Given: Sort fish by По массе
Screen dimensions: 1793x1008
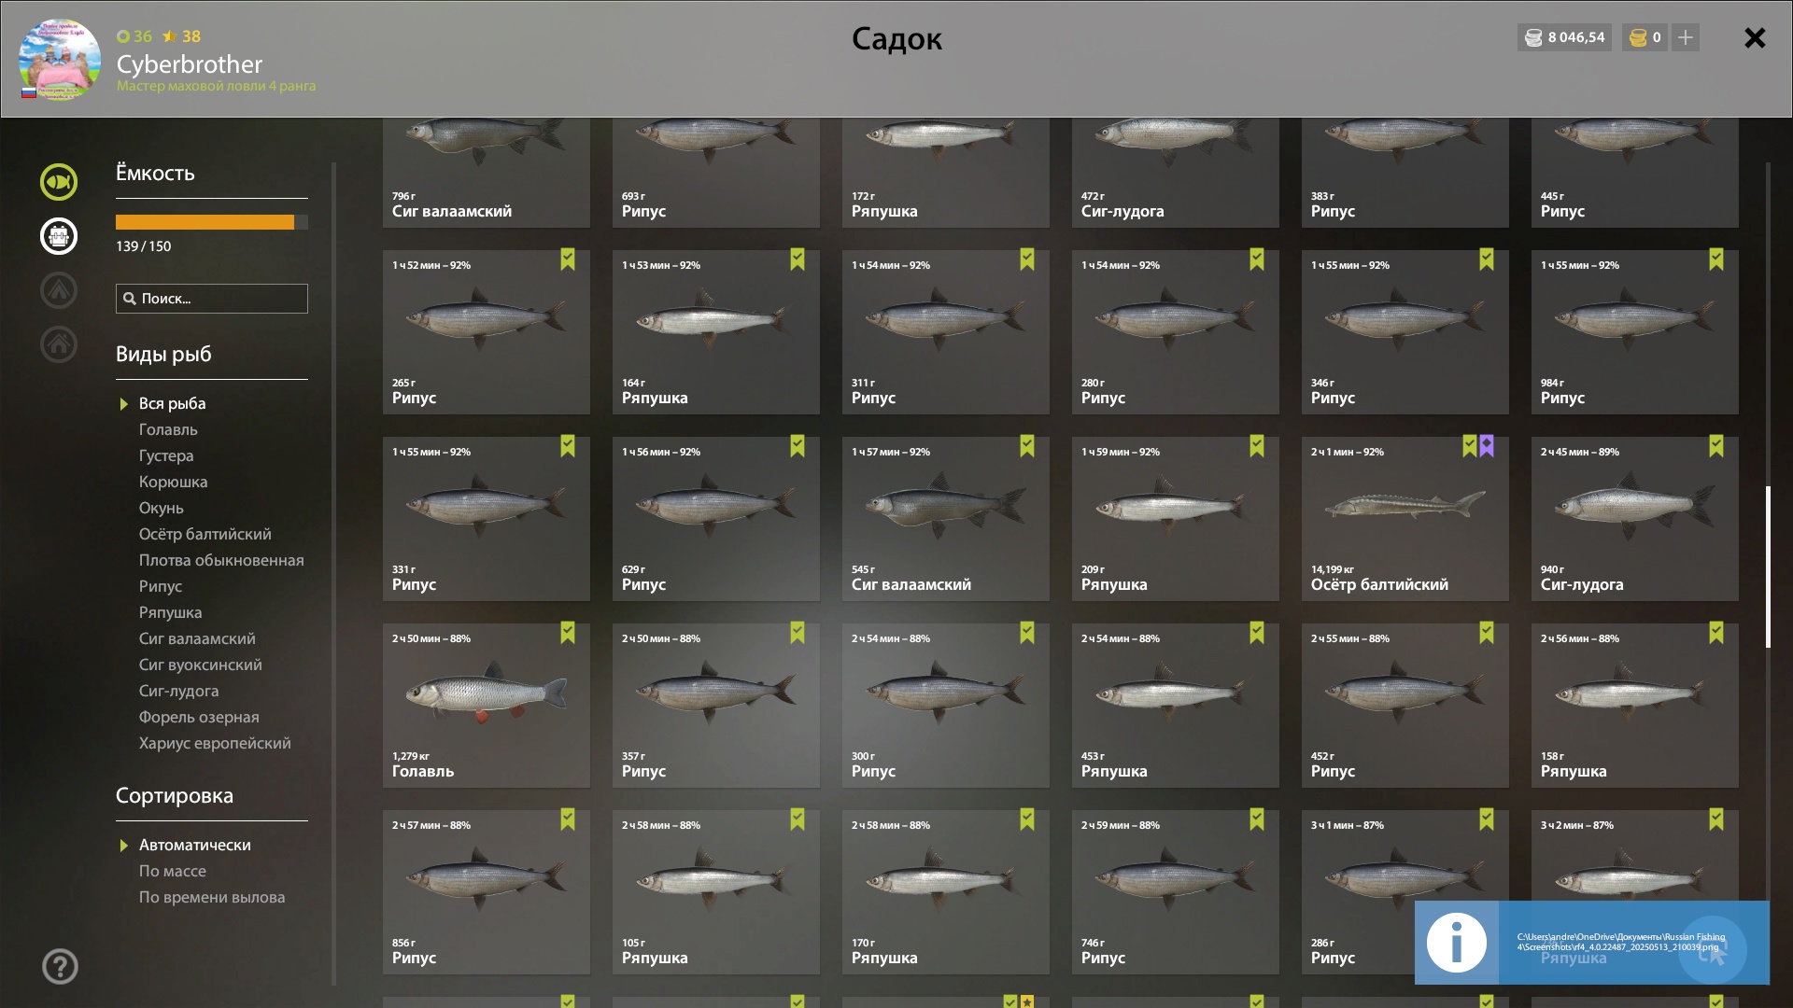Looking at the screenshot, I should point(173,871).
